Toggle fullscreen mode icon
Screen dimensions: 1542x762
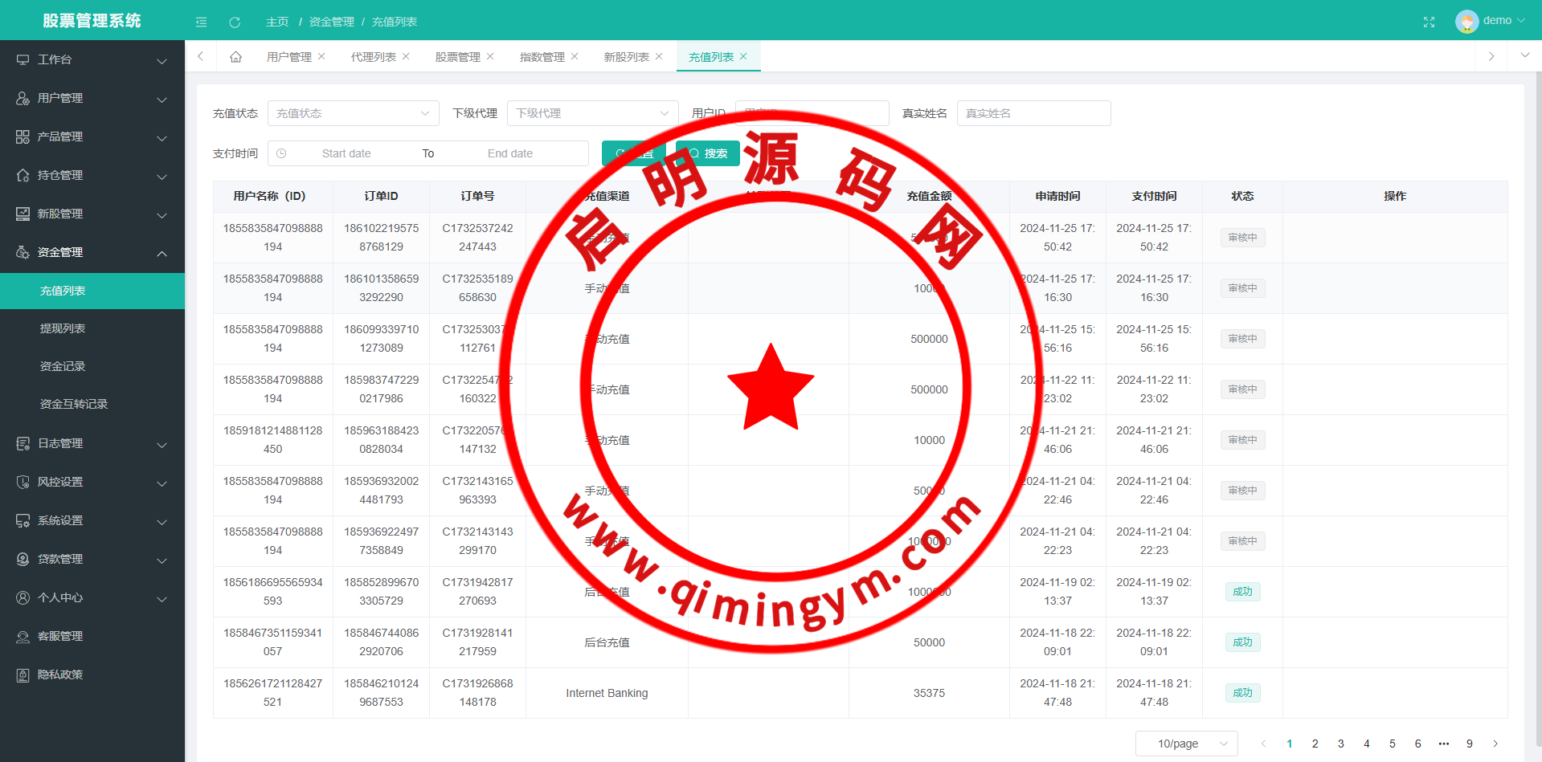pyautogui.click(x=1429, y=22)
